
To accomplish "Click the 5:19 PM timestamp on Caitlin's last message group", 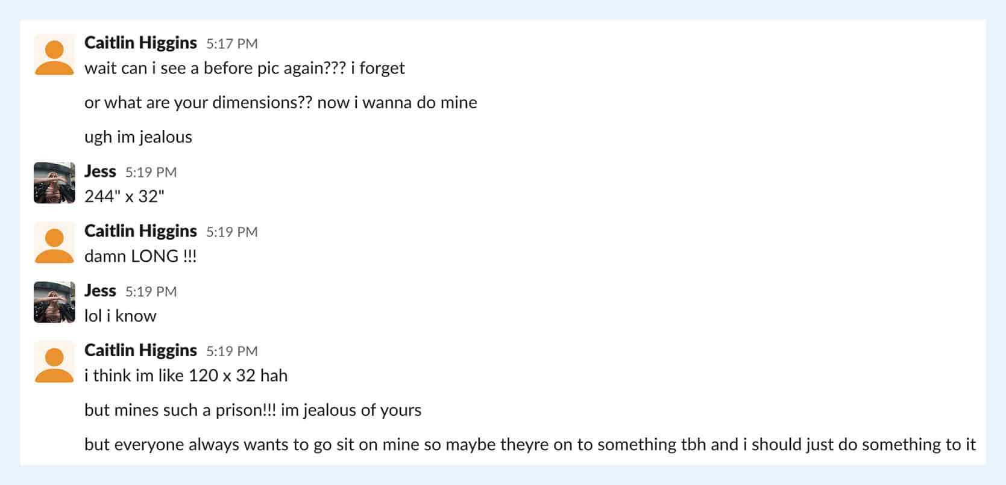I will [232, 351].
